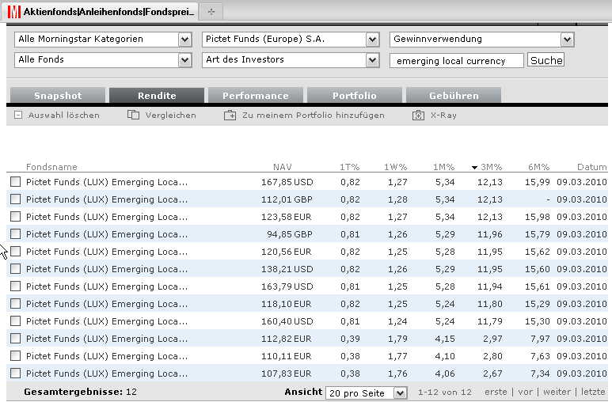Click the Gesamtergebnisse: 12 text
This screenshot has width=612, height=402.
click(81, 392)
